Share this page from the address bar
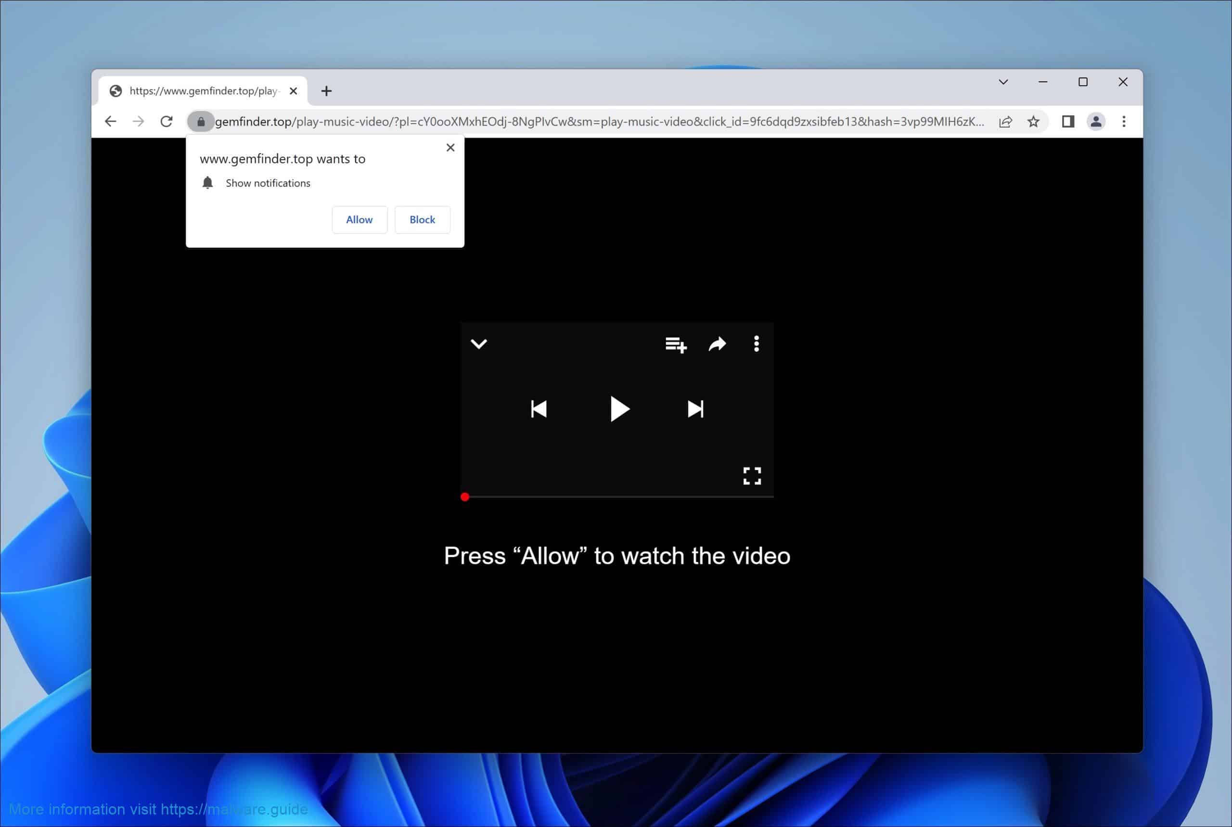 pos(1006,122)
